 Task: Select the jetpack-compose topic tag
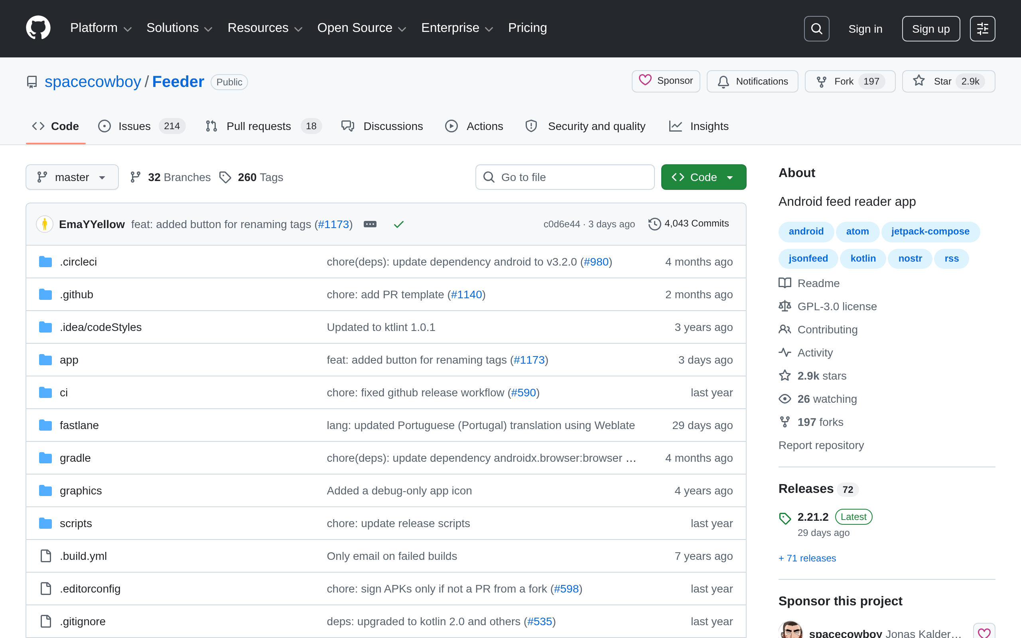930,232
